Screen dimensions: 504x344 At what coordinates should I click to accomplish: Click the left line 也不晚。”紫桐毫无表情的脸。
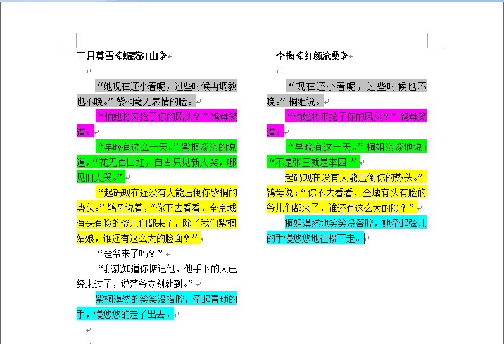click(x=136, y=101)
